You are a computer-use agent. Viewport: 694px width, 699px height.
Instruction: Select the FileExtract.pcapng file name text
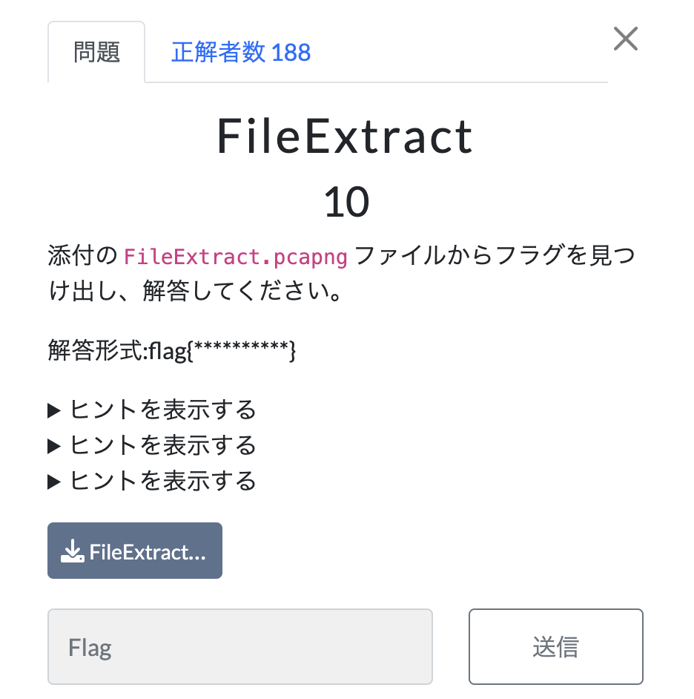coord(236,256)
